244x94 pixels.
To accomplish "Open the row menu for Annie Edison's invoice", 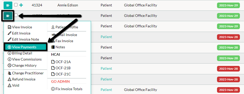I will [8, 5].
